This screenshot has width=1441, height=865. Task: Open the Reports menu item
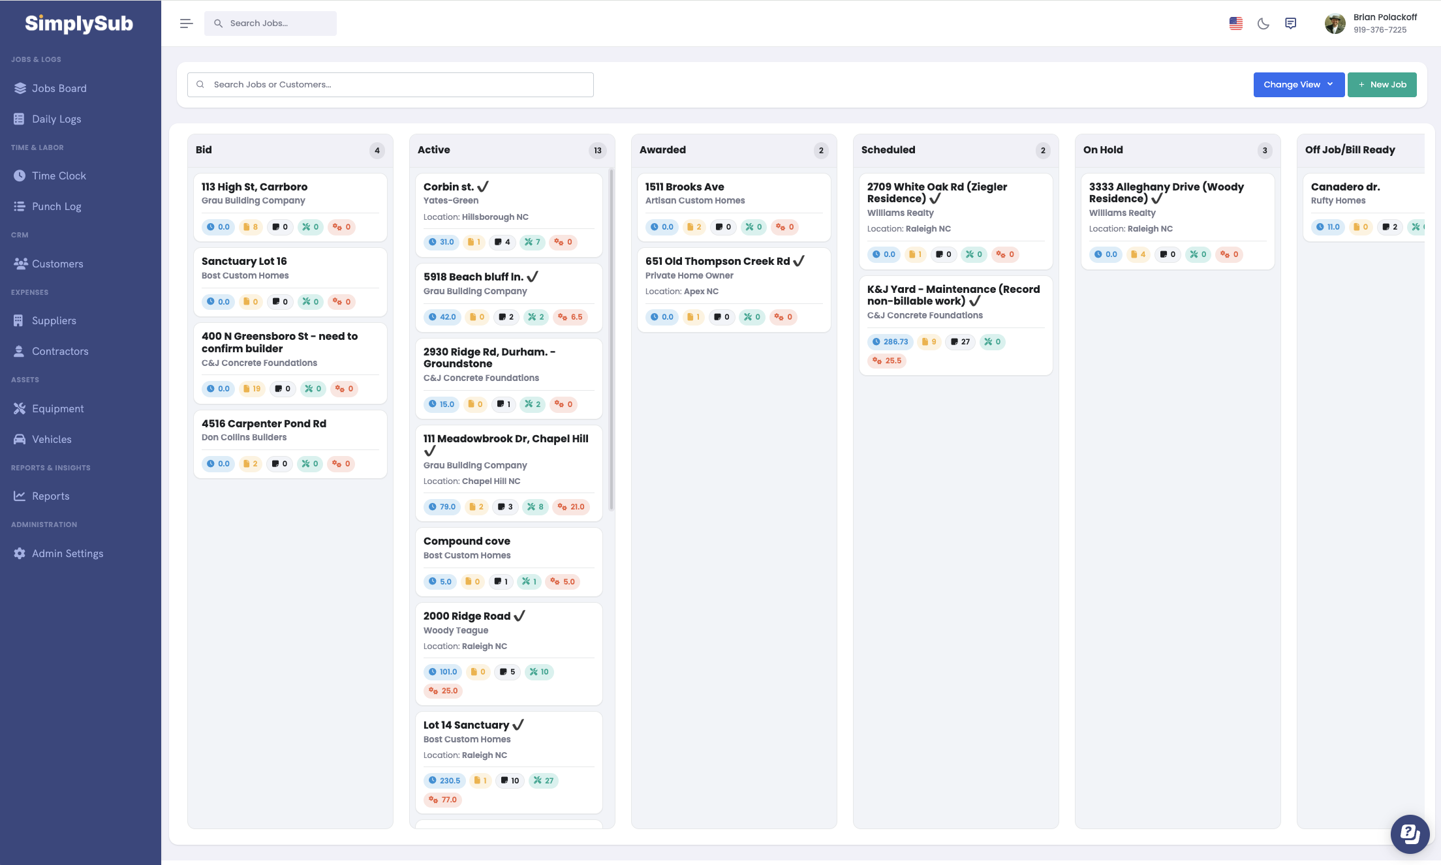click(50, 496)
